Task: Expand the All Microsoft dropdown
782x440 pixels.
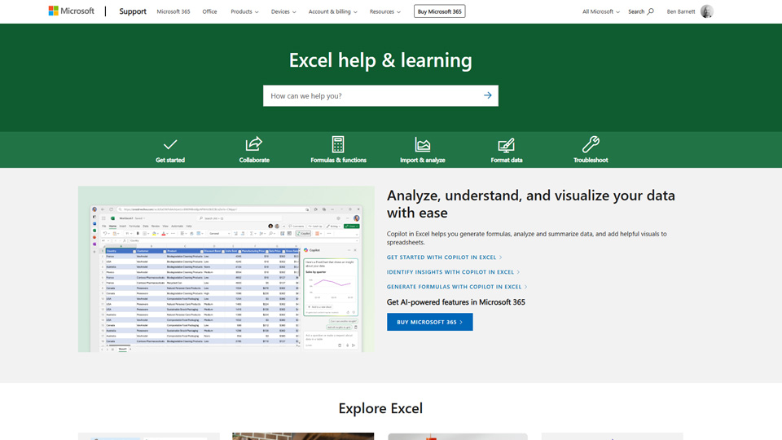Action: pos(601,11)
